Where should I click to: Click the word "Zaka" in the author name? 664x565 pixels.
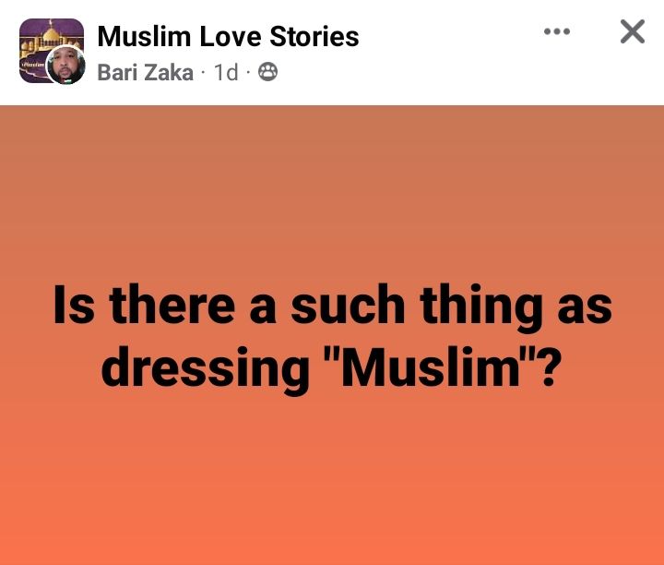[171, 72]
